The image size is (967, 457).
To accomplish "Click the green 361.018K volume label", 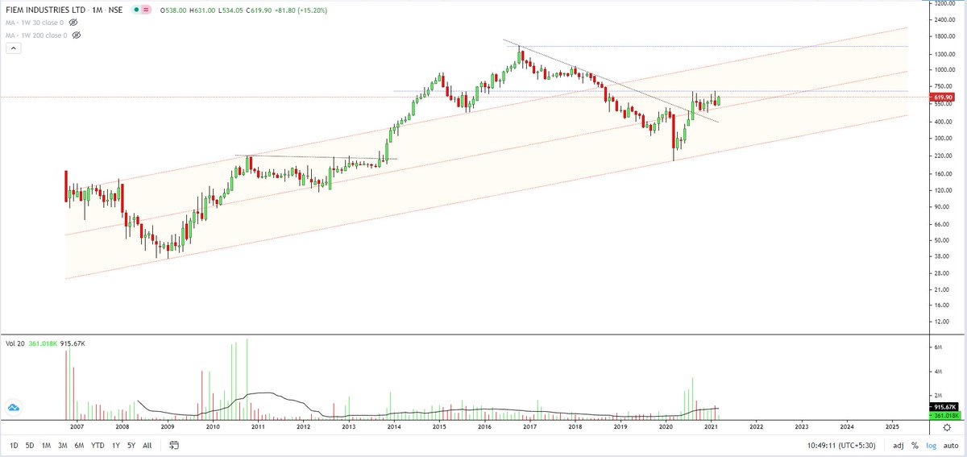I will click(x=944, y=415).
